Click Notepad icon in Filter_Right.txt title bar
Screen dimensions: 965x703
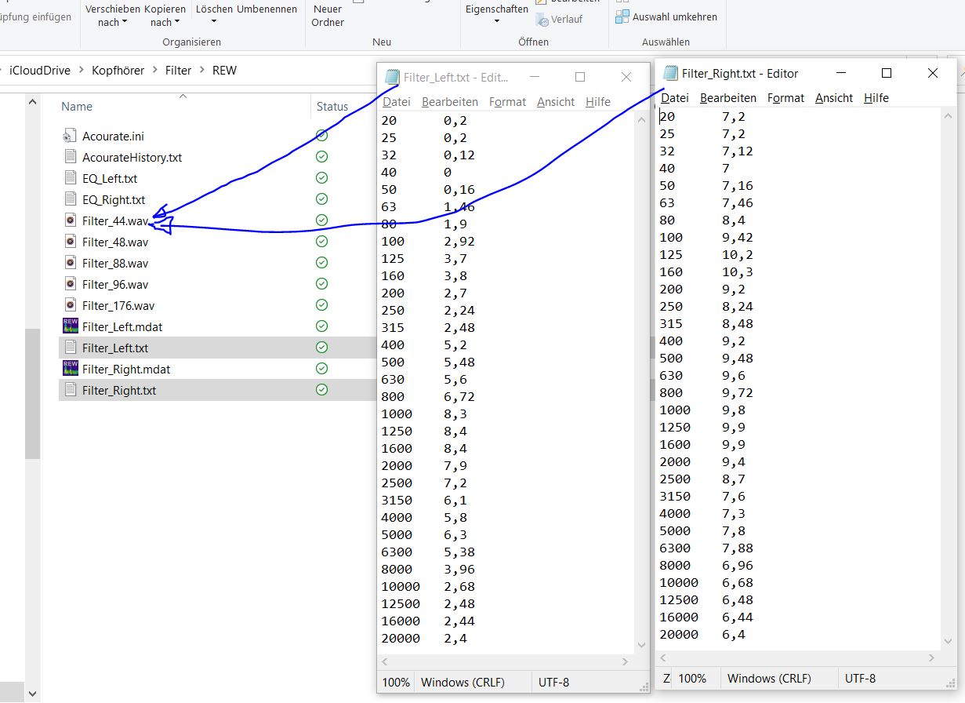pos(670,73)
